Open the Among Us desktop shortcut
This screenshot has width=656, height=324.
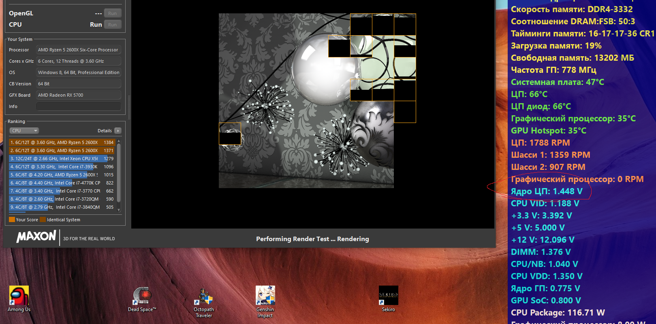point(19,299)
